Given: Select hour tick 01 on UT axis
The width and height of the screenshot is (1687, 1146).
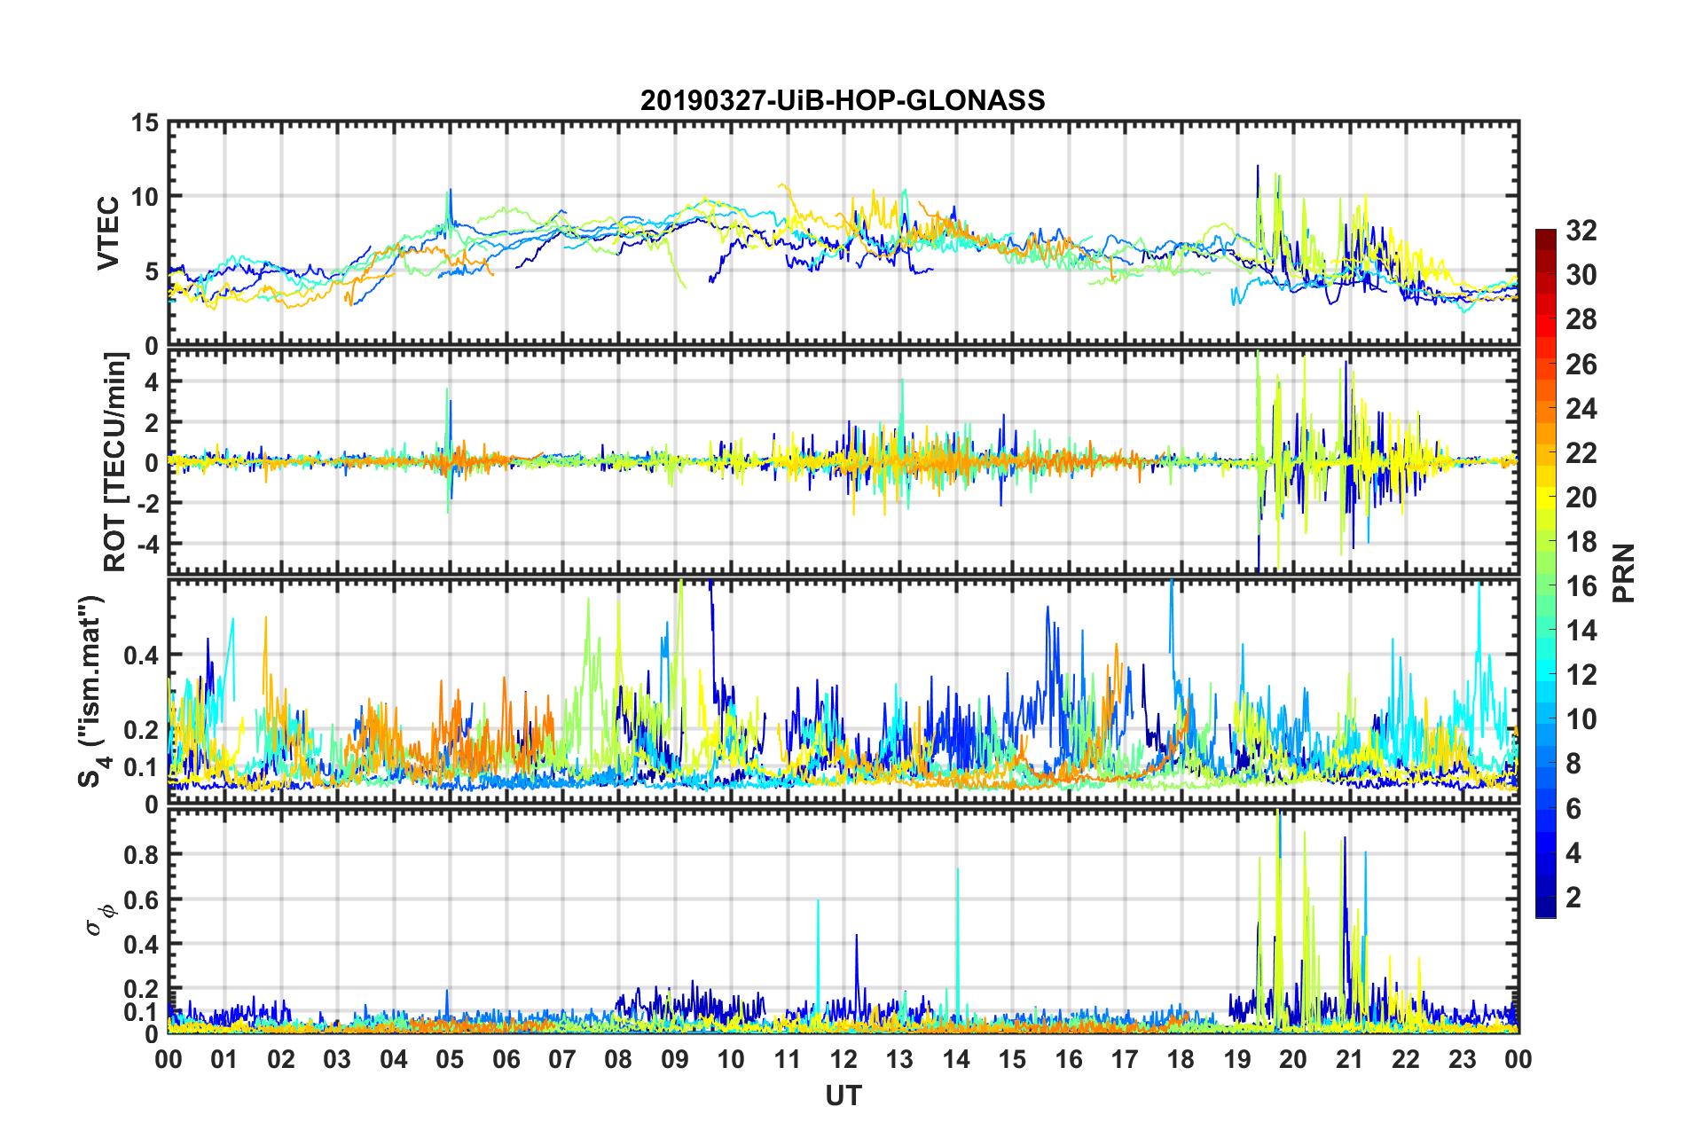Looking at the screenshot, I should click(x=224, y=1059).
